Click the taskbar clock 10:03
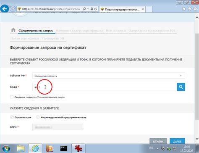 tap(186, 147)
